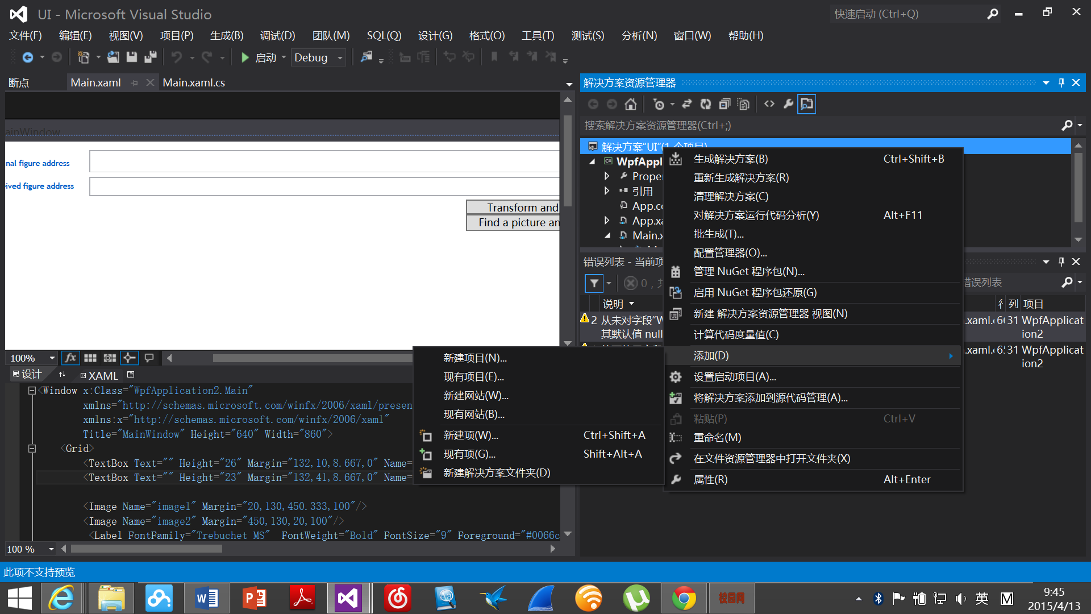1091x614 pixels.
Task: Toggle snap to snaplines button
Action: click(129, 358)
